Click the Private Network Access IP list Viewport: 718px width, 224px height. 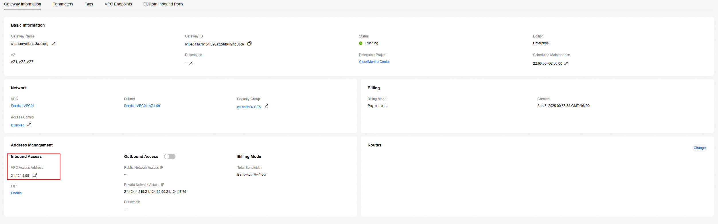pos(155,192)
